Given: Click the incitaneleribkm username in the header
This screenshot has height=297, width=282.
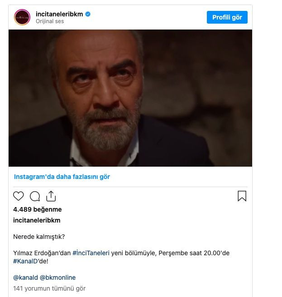Looking at the screenshot, I should tap(60, 14).
